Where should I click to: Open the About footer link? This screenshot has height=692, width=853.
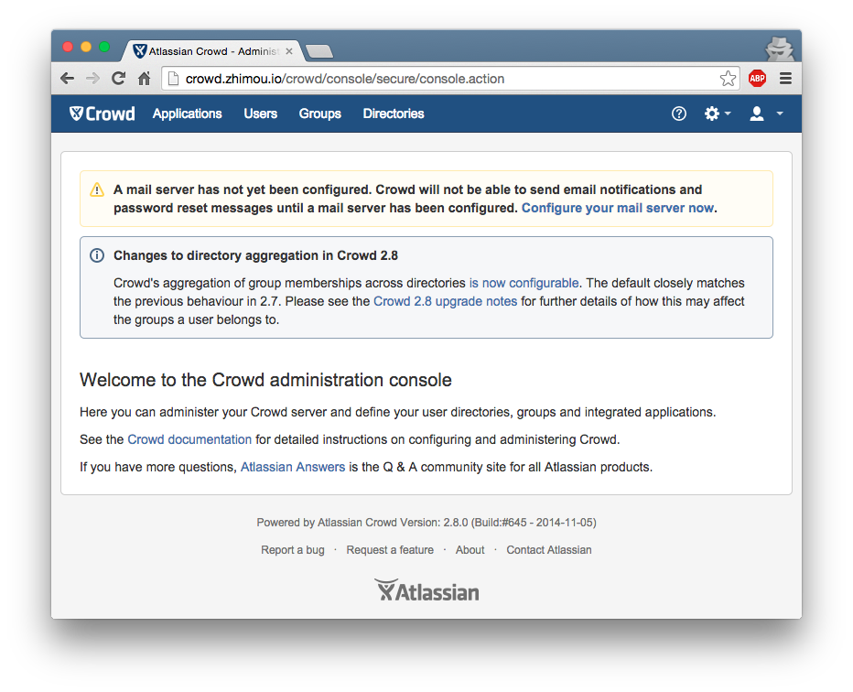[470, 550]
